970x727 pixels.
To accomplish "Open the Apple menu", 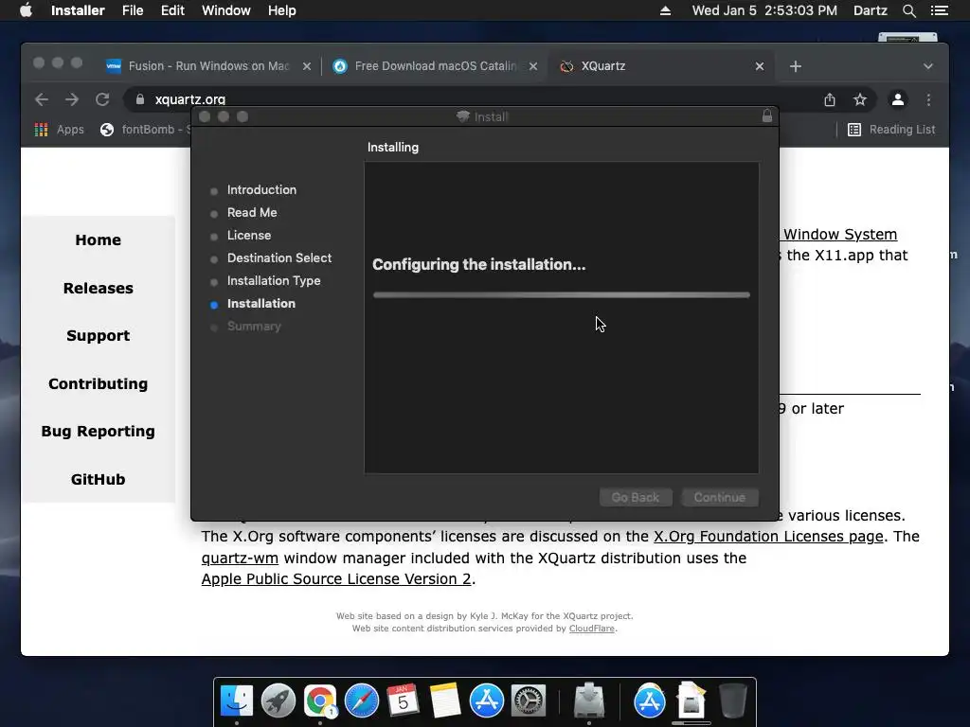I will 26,10.
